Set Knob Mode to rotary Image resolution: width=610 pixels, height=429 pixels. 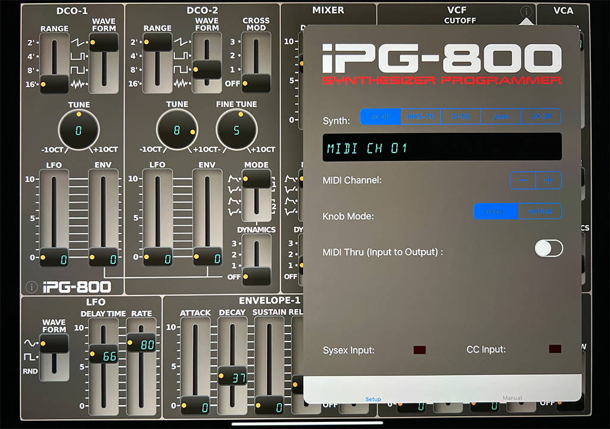click(496, 211)
